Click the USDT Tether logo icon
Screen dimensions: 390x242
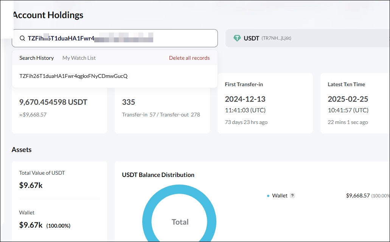click(x=237, y=38)
